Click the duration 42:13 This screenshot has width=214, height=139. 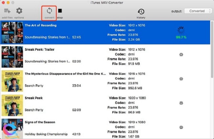pyautogui.click(x=76, y=134)
